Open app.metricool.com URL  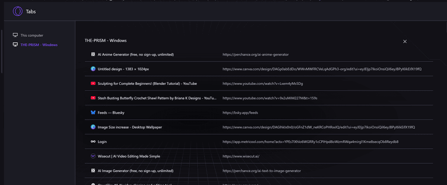coord(310,142)
